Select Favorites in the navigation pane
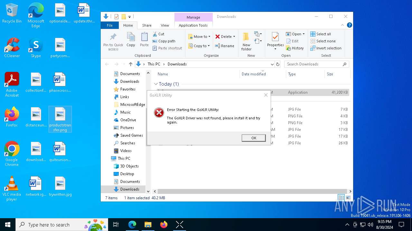This screenshot has width=412, height=231. click(128, 89)
